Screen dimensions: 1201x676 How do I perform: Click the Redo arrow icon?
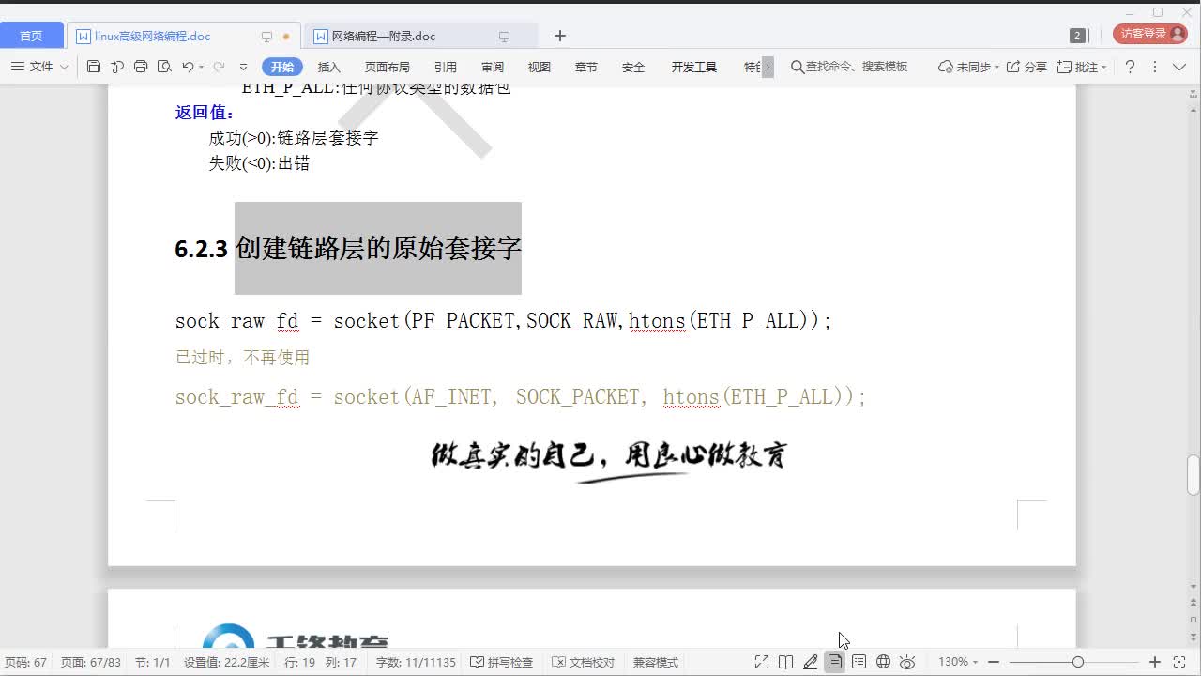220,67
